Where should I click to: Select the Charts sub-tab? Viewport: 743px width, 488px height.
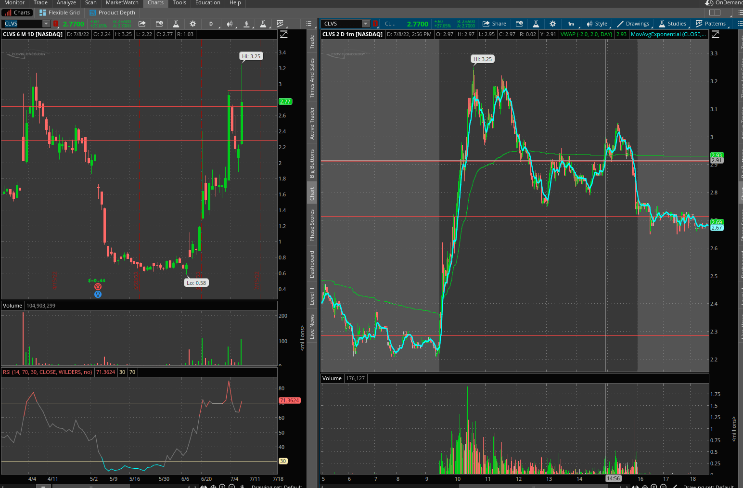point(18,13)
